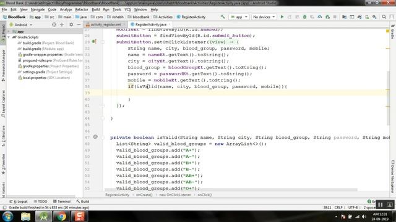Open the SDK Manager icon
This screenshot has height=222, width=396.
374,17
